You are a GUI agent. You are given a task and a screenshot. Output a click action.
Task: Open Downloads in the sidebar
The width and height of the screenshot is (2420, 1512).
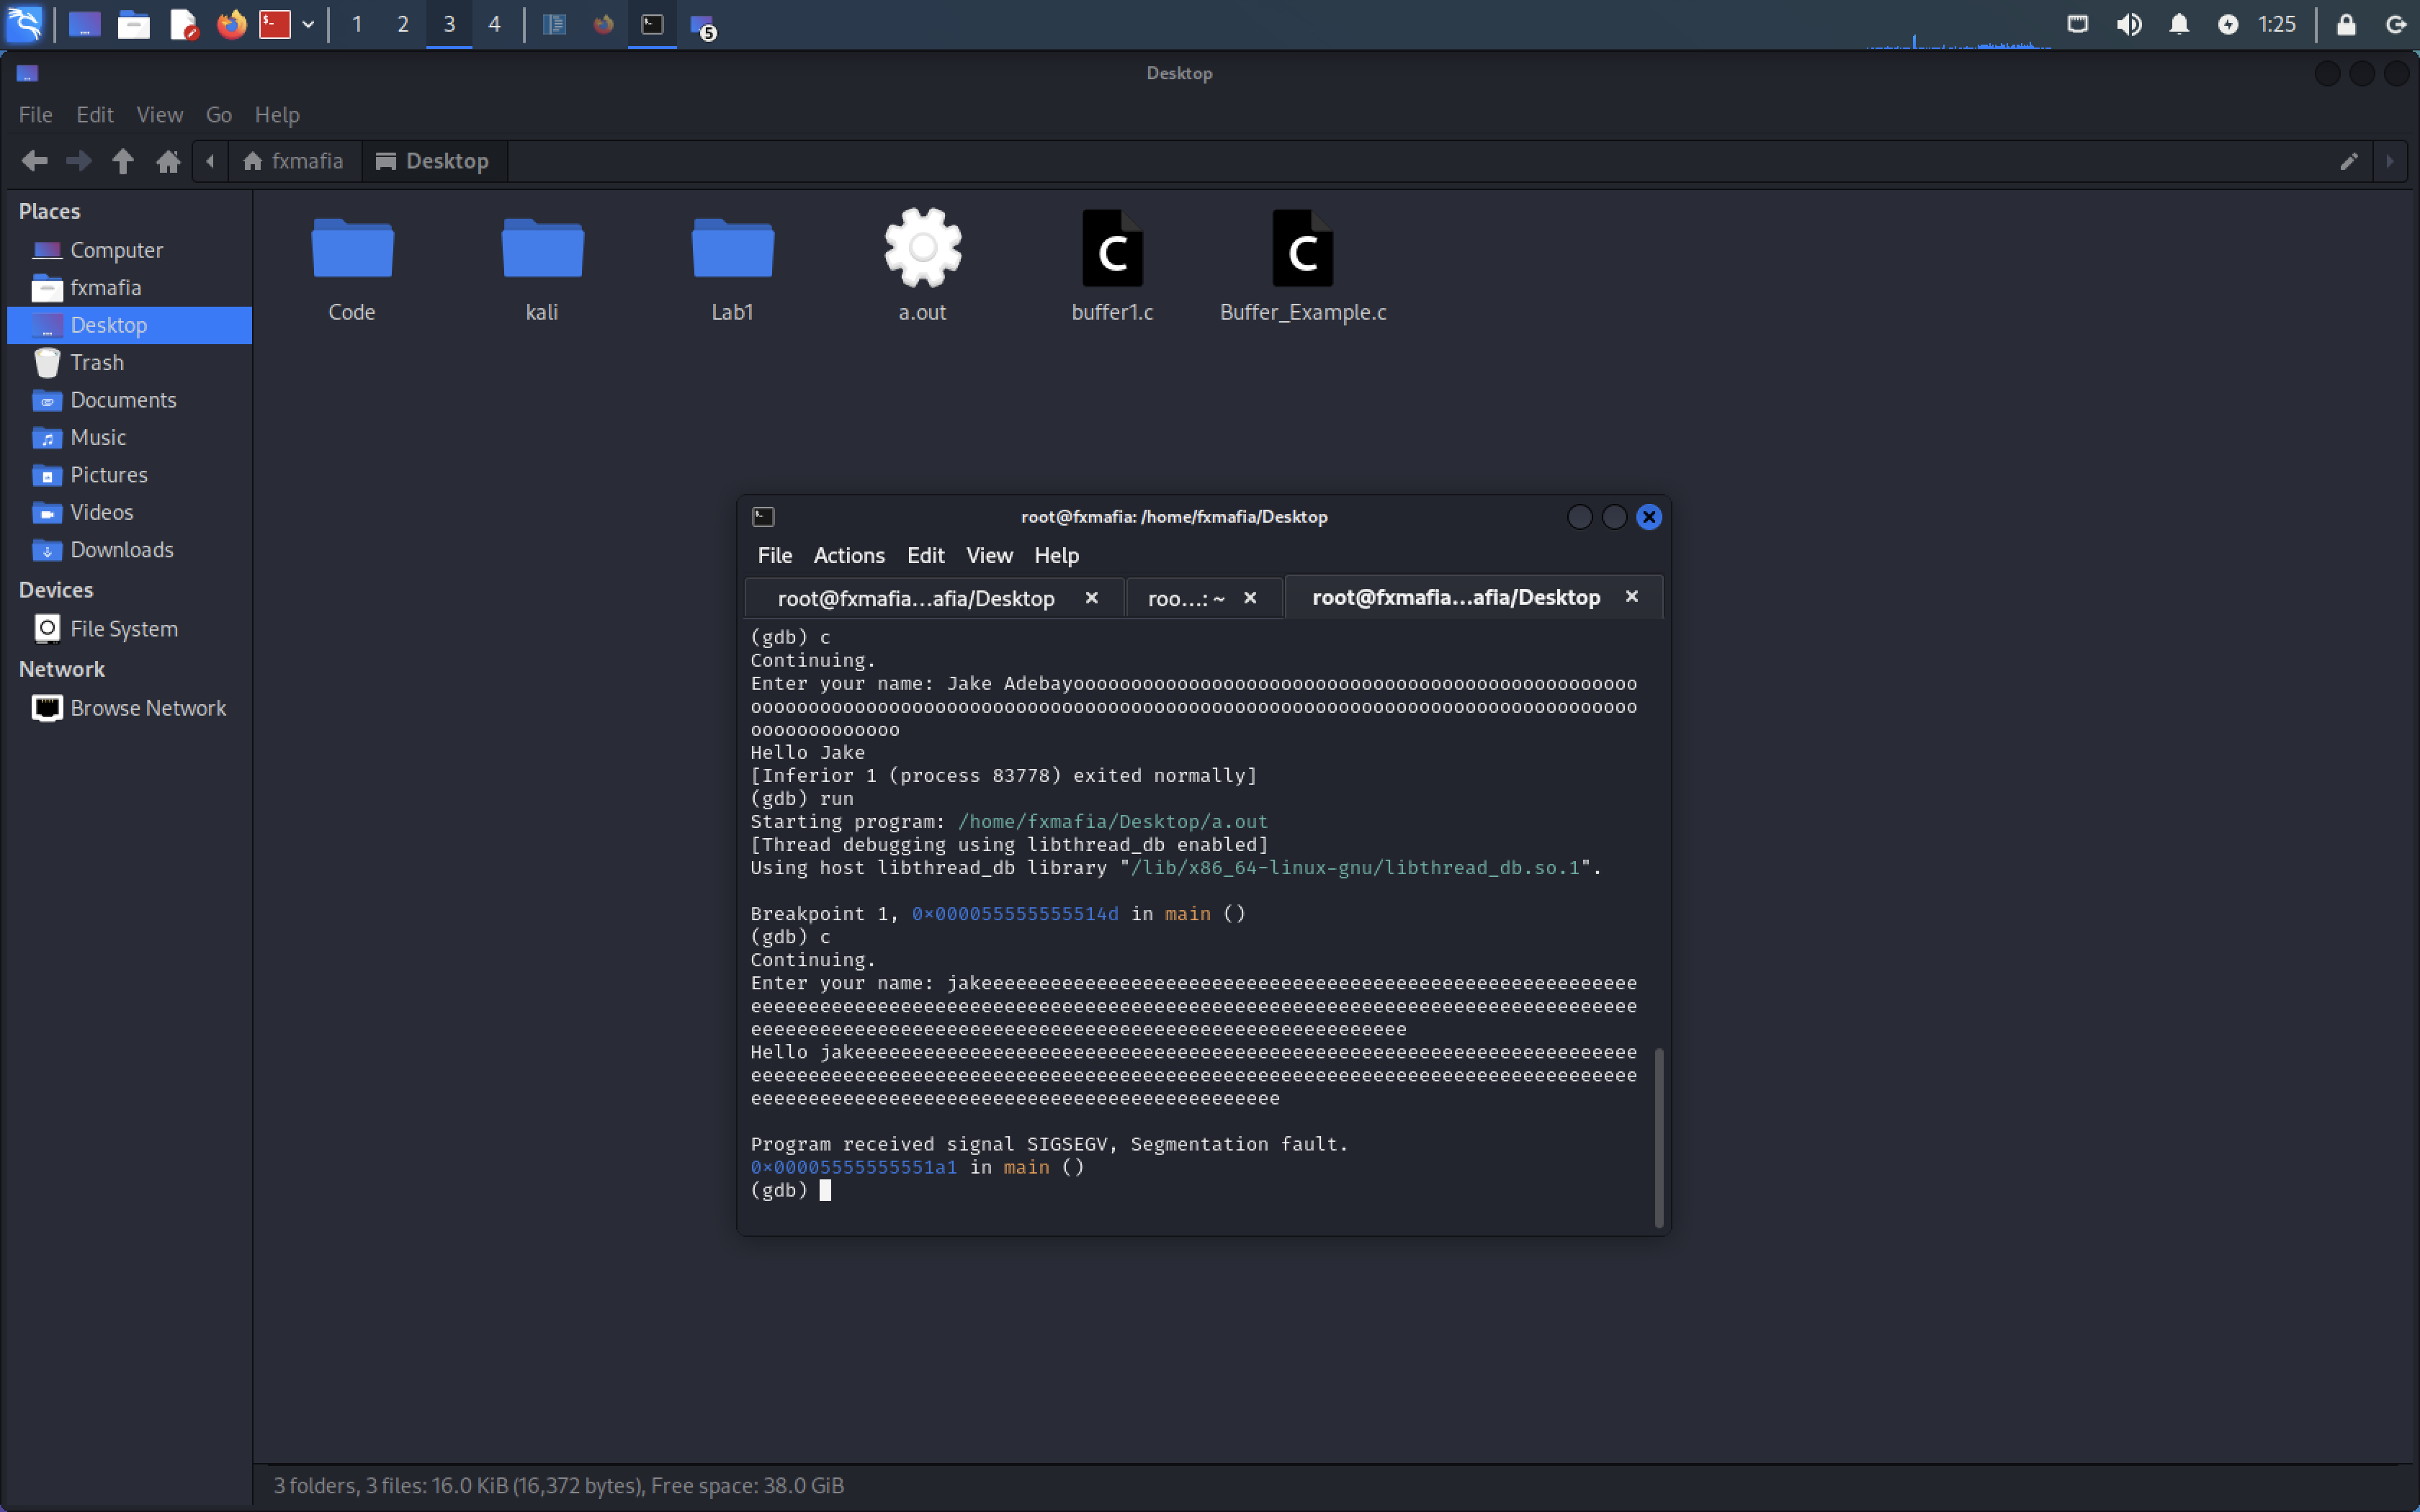pos(129,550)
